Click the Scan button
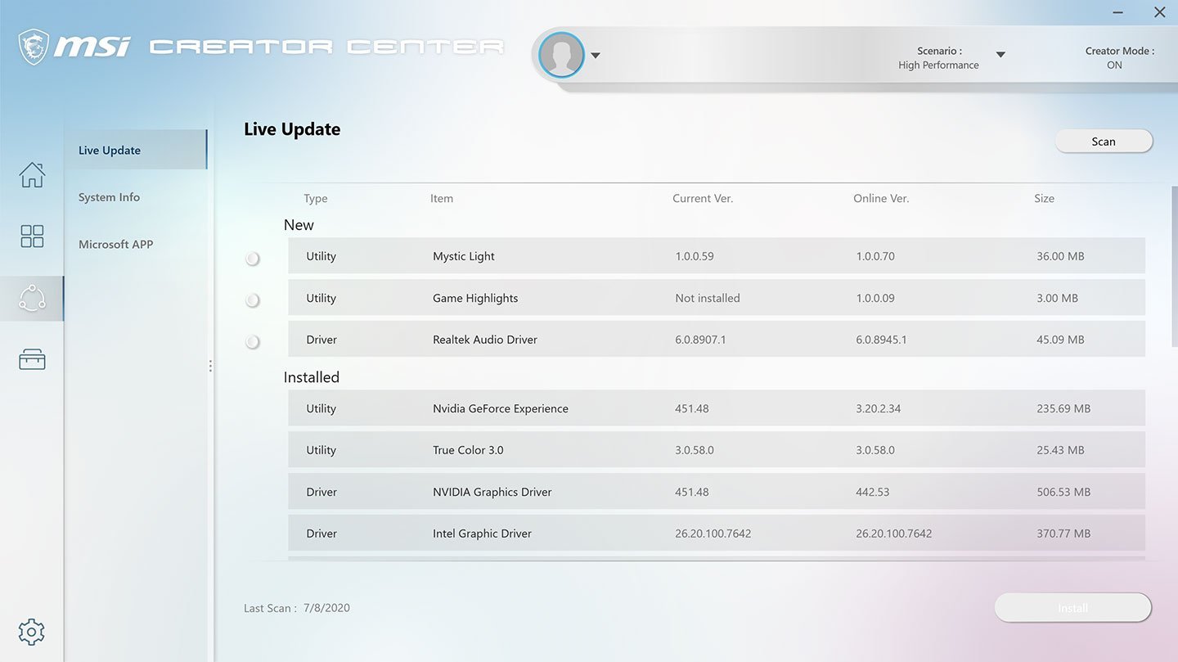The height and width of the screenshot is (662, 1178). click(x=1104, y=141)
